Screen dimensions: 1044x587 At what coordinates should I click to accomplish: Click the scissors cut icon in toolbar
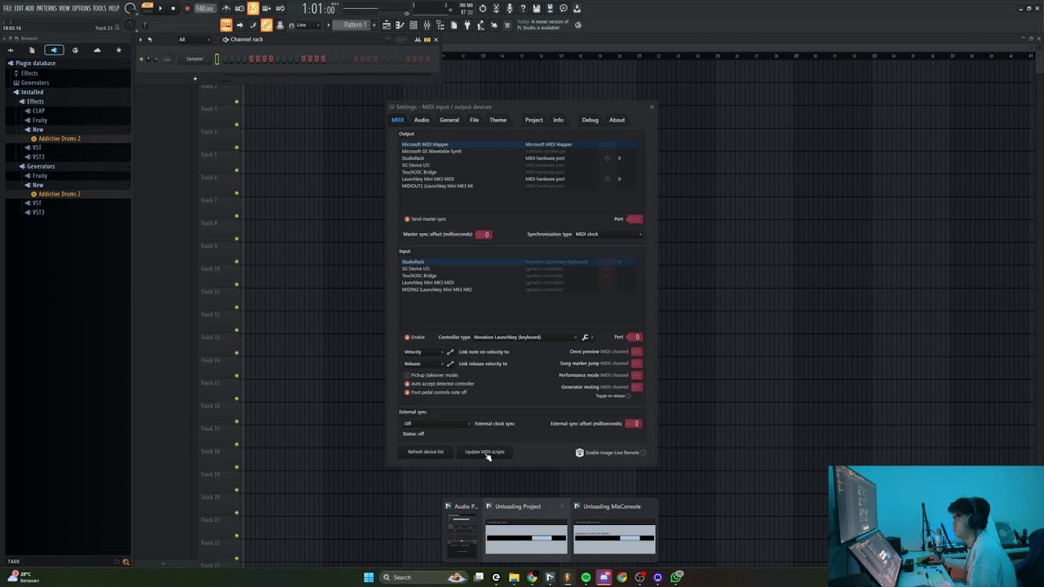pyautogui.click(x=495, y=8)
